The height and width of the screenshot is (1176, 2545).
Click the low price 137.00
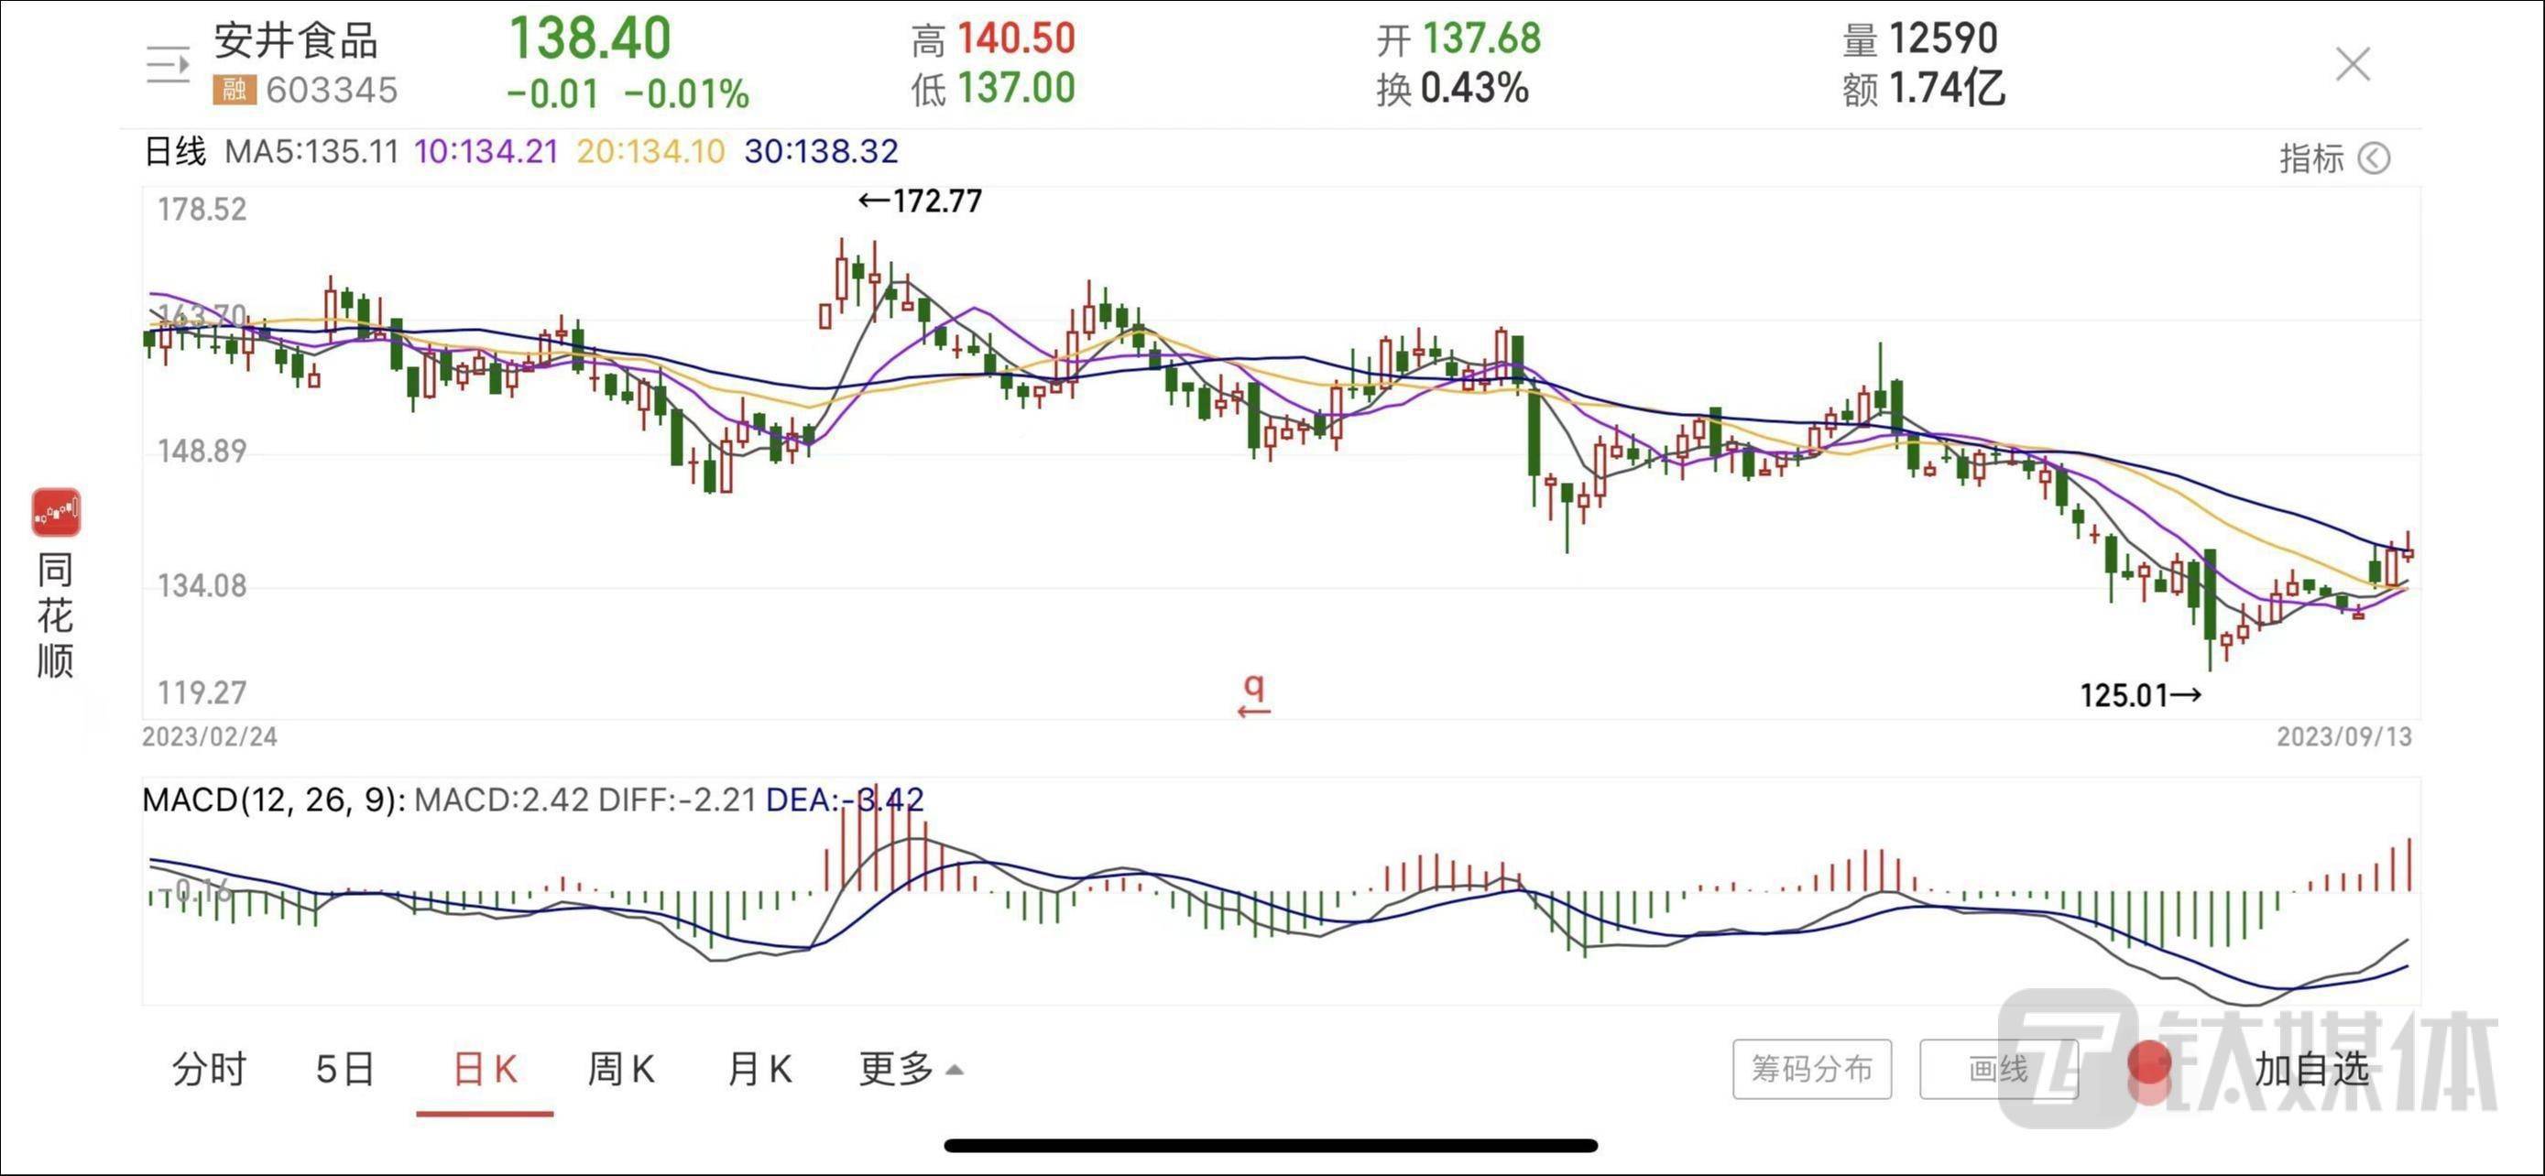(x=1016, y=88)
